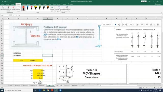Open the Datos ribbon tab
This screenshot has height=92, width=163.
pyautogui.click(x=40, y=4)
